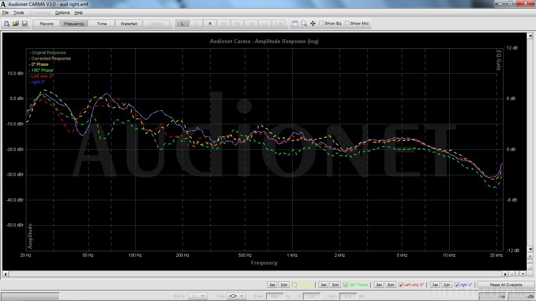Hide the Left only 0° overplot
Viewport: 536px width, 301px height.
401,285
